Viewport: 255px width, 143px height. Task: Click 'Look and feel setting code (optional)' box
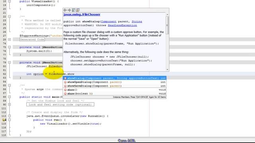click(60, 104)
